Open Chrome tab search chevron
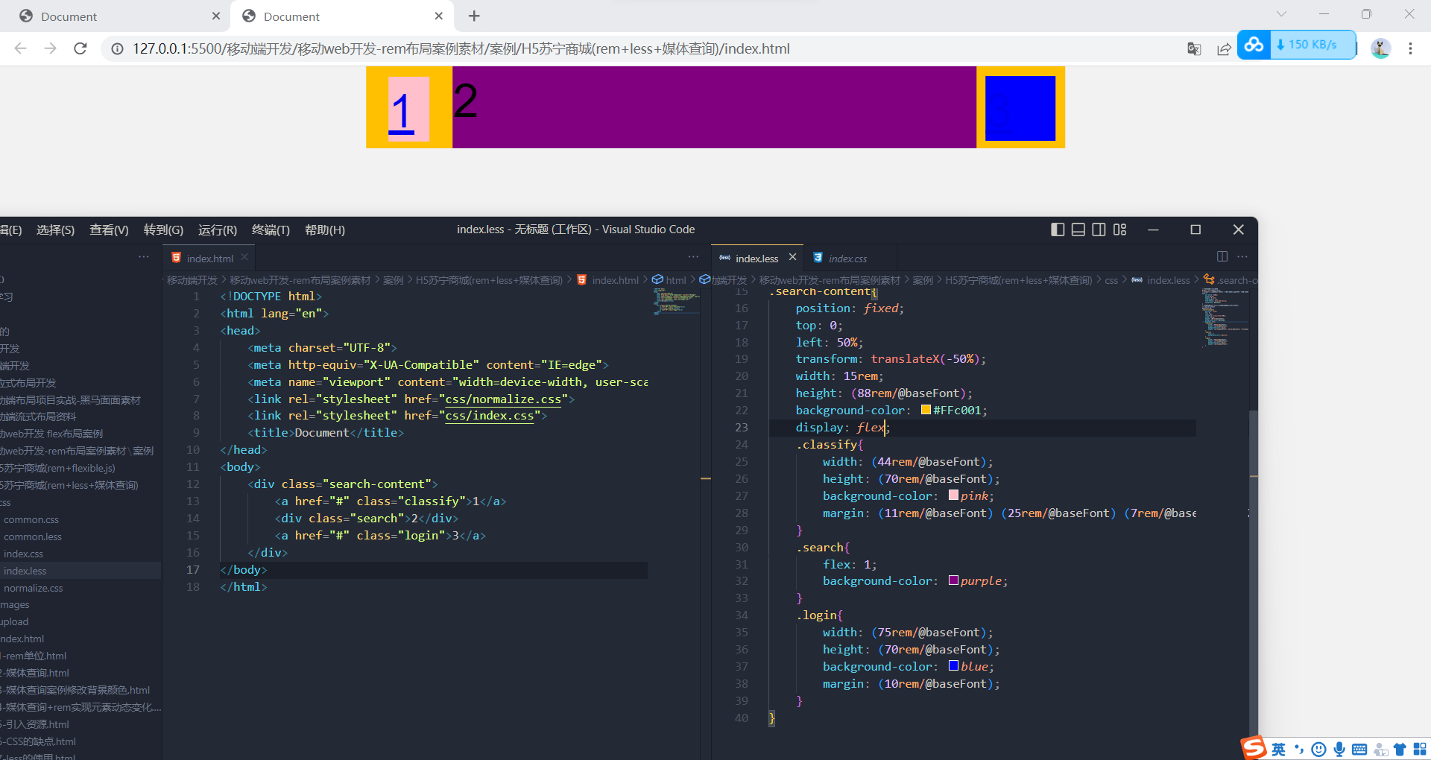 pyautogui.click(x=1281, y=14)
